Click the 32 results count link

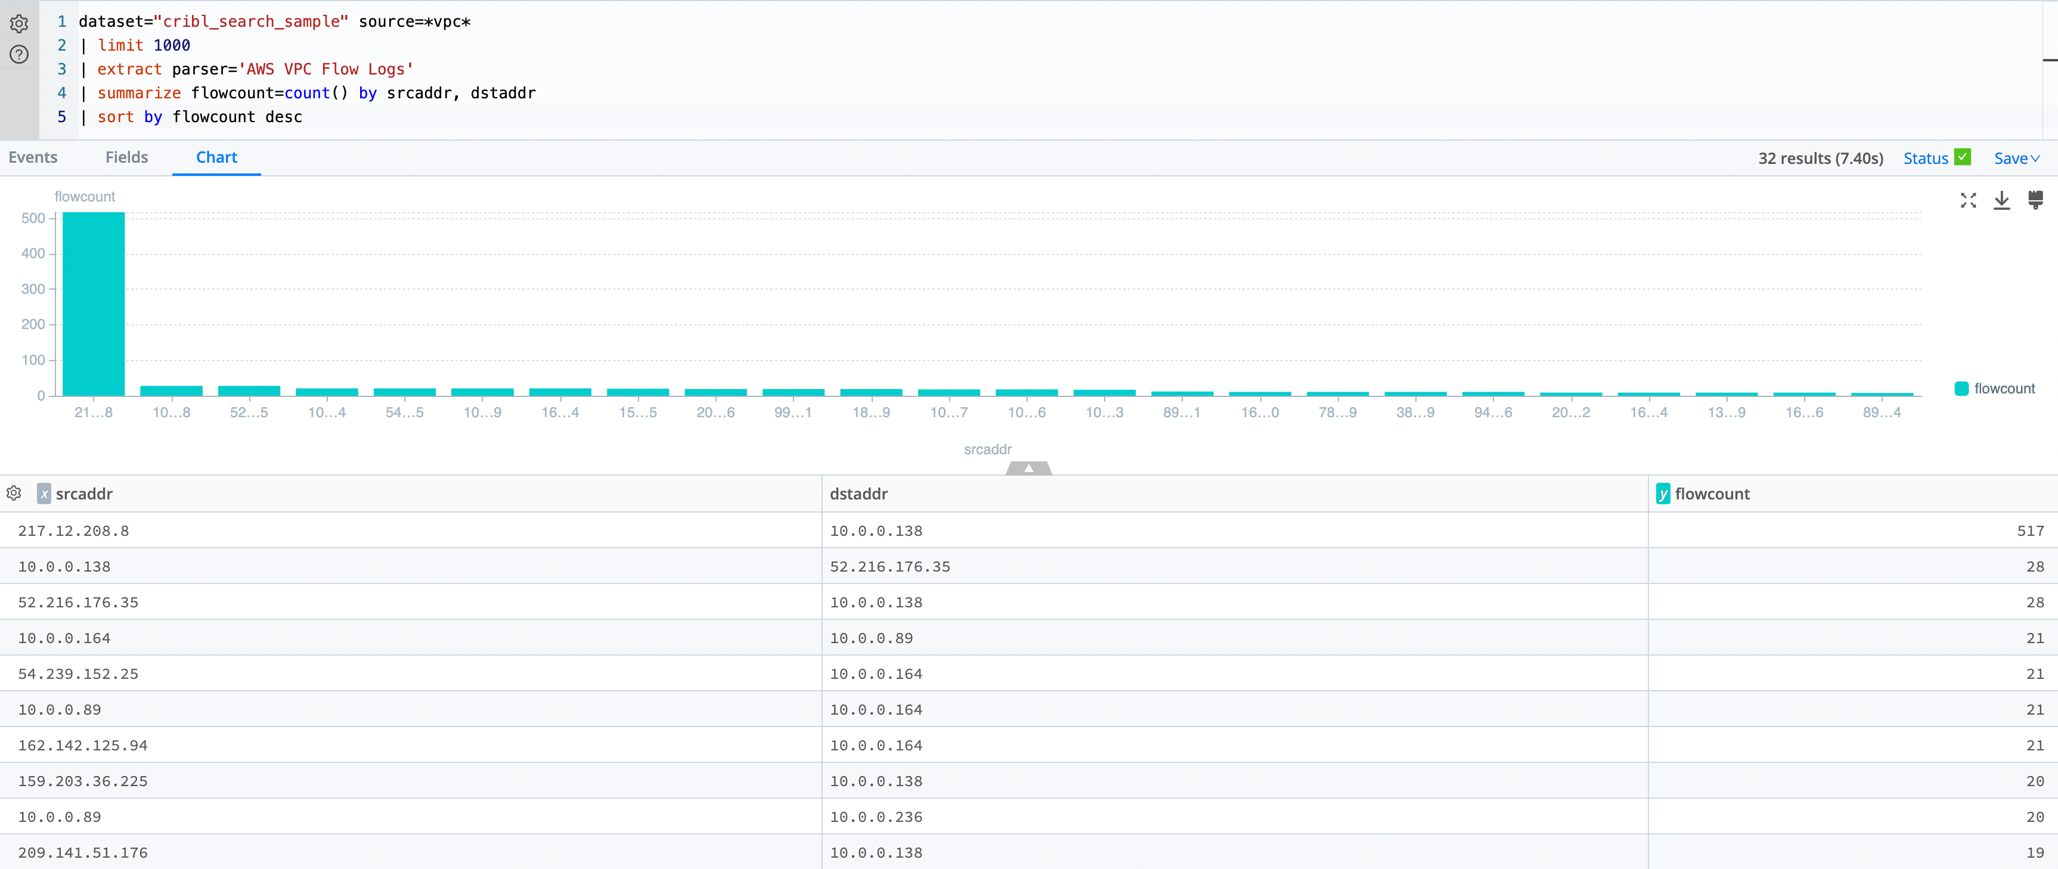click(x=1820, y=158)
